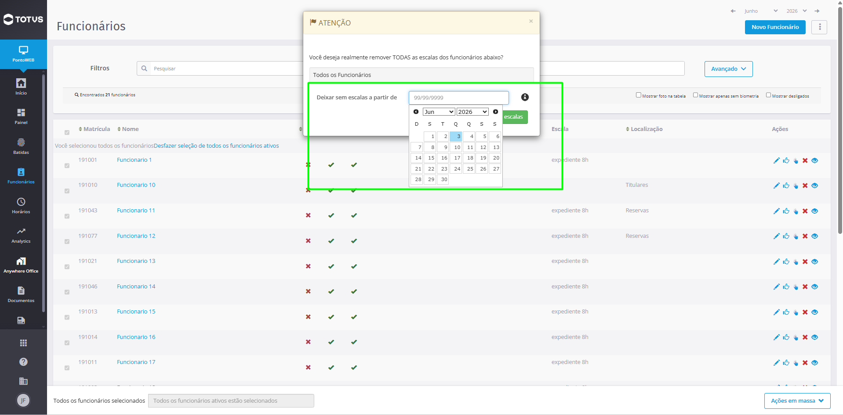The image size is (843, 415).
Task: Toggle Mostrar desligados checkbox
Action: [x=768, y=95]
